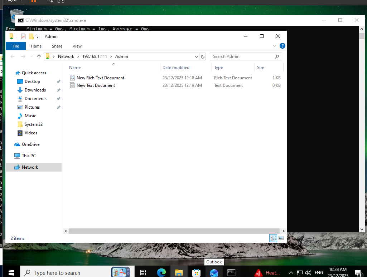The height and width of the screenshot is (277, 367).
Task: Select the New Rich Text Document file
Action: (100, 78)
